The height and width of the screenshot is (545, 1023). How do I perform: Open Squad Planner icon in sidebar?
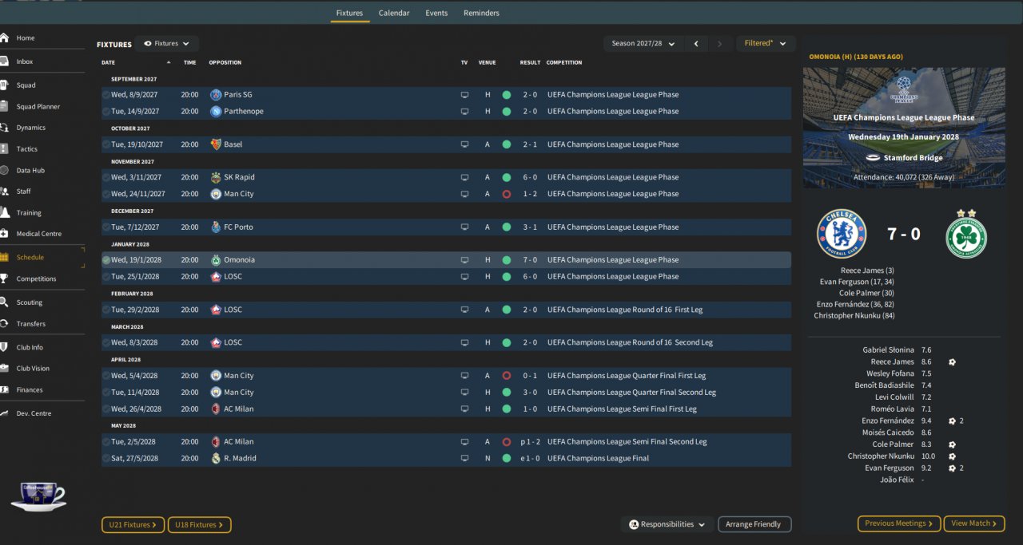pos(4,106)
